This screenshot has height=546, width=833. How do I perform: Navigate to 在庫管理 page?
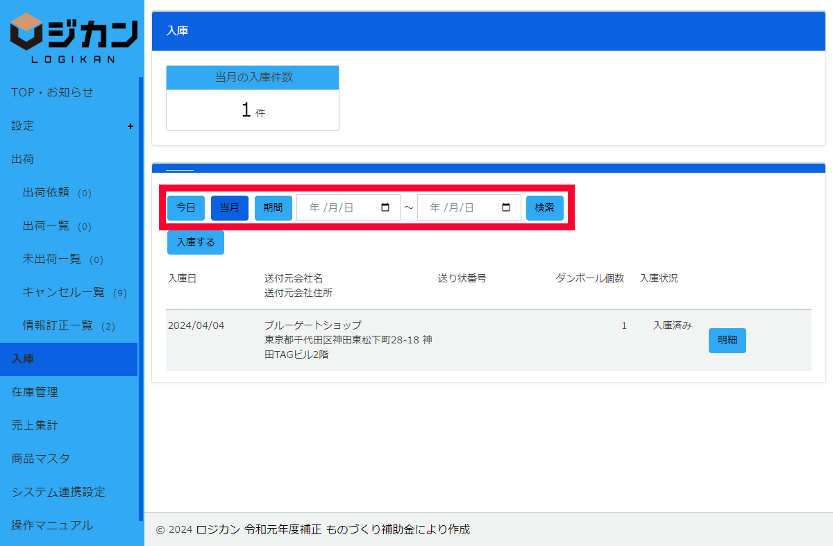(x=35, y=392)
